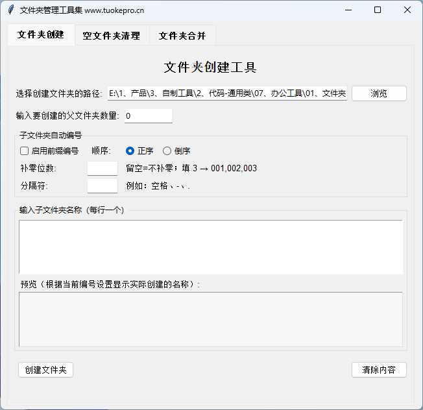Click the folder path input field
This screenshot has width=423, height=410.
(x=227, y=93)
